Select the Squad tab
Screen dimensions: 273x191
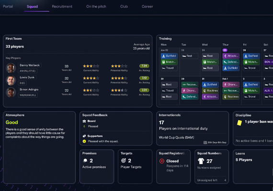32,6
